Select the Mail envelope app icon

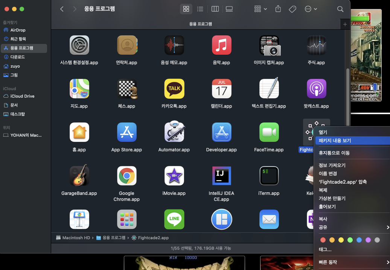tap(269, 219)
